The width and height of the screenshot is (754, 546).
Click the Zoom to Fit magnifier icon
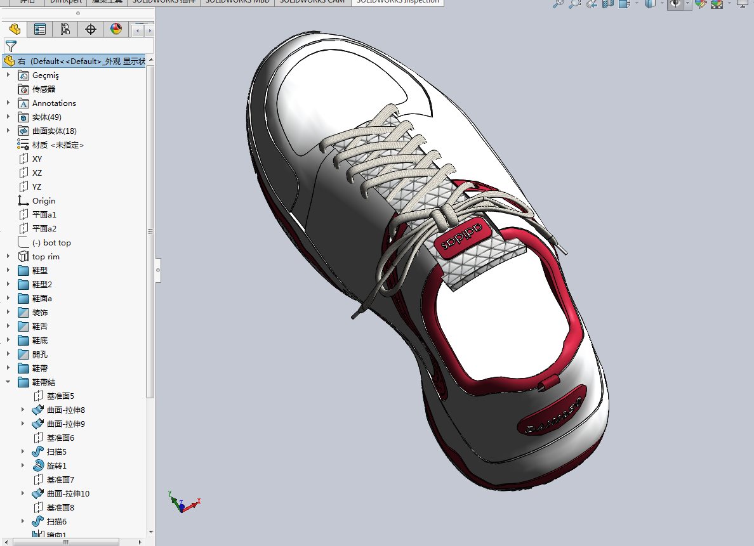(558, 3)
